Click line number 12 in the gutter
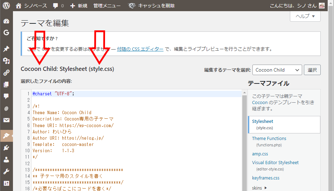Screen dimensions: 334x191 point(27,163)
